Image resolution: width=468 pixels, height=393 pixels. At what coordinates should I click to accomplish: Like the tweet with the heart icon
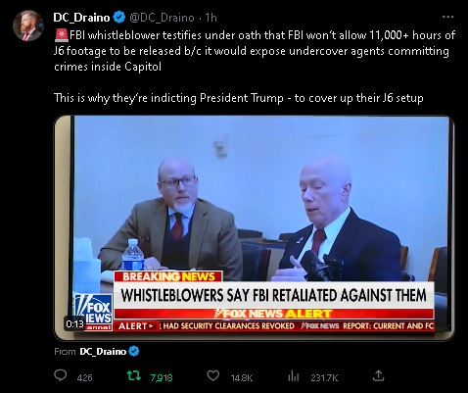tap(213, 376)
